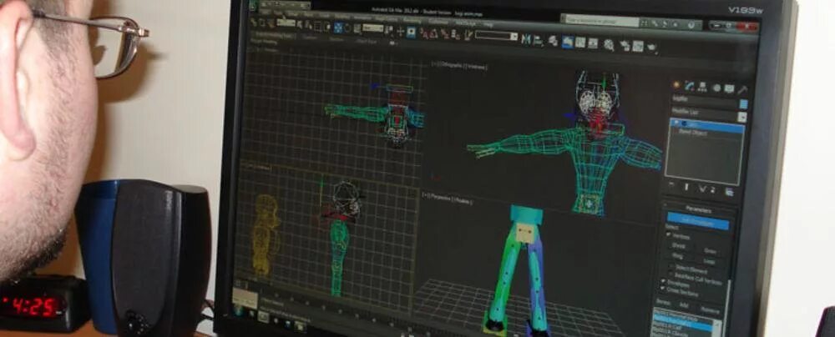Switch to the Object Paint ribbon tab
Viewport: 835px width, 337px height.
[366, 41]
